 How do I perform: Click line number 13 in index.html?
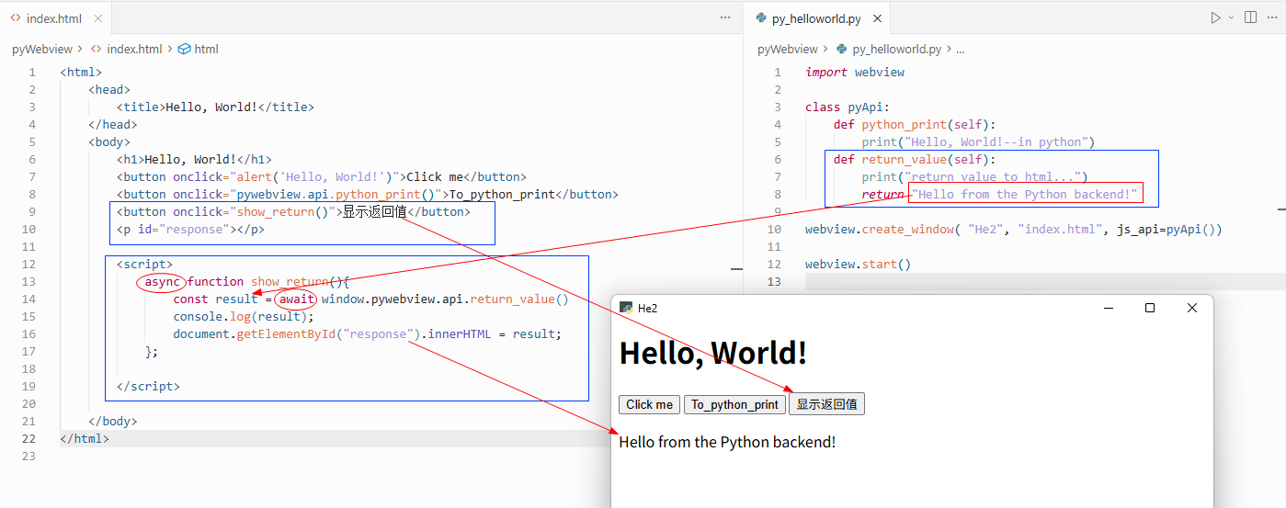[30, 281]
